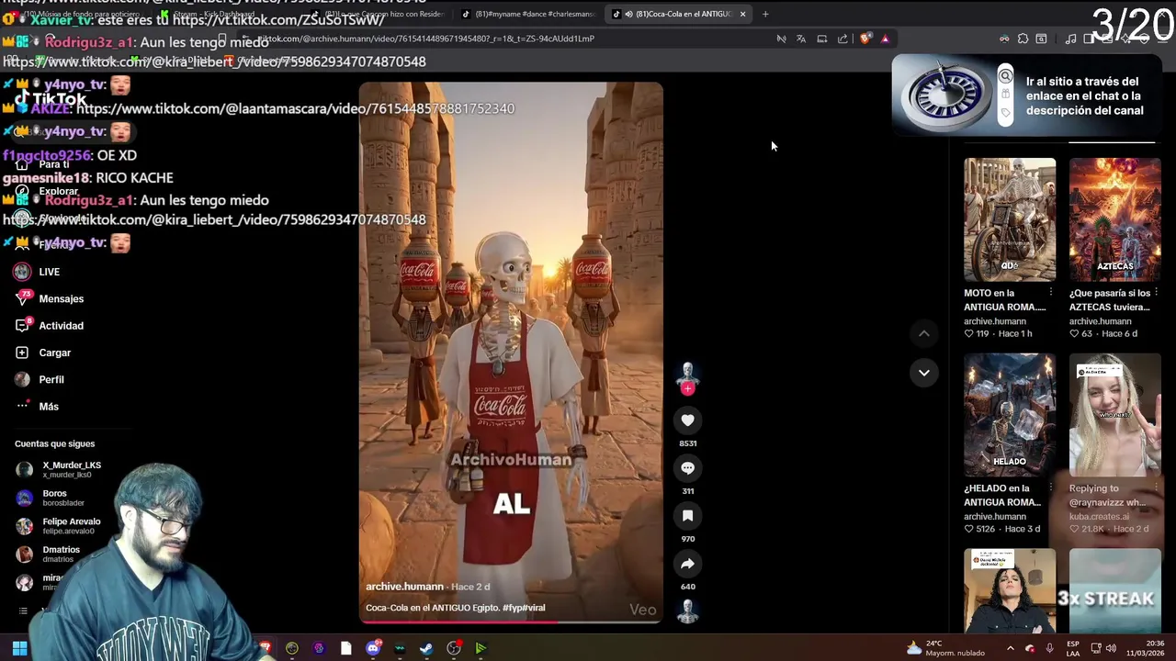Open Perfil in the sidebar
1176x661 pixels.
(40, 379)
